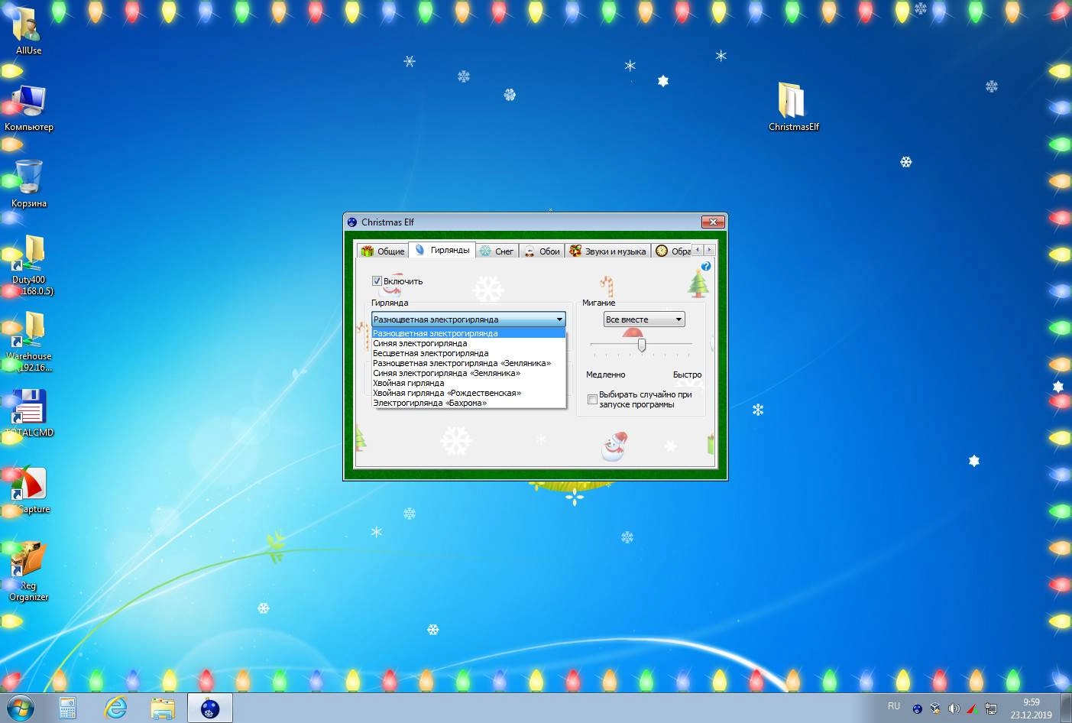The width and height of the screenshot is (1072, 723).
Task: Click the RU language indicator
Action: tap(894, 706)
